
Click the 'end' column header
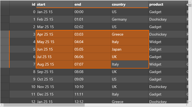coord(92,4)
